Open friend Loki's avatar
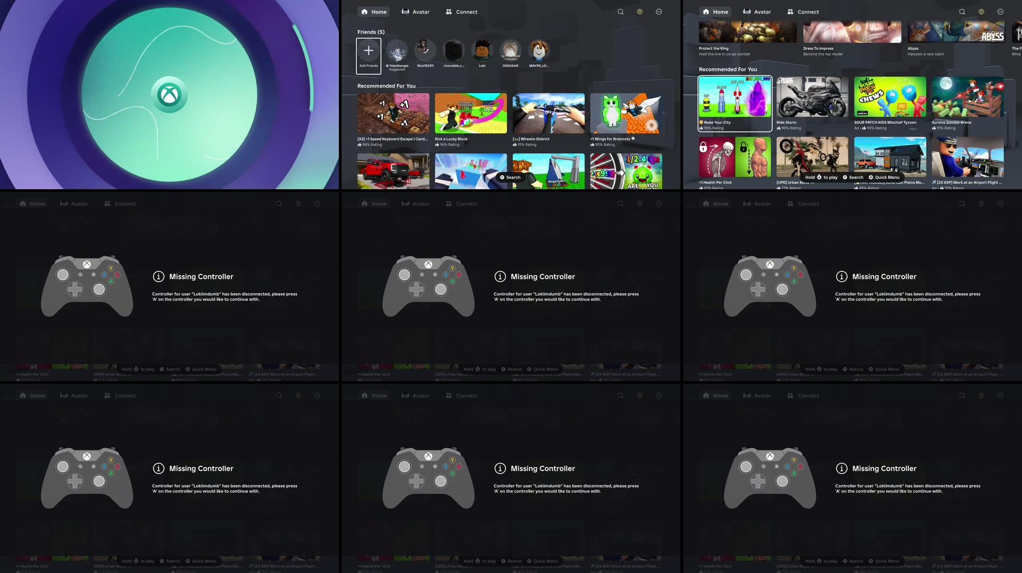 [482, 51]
